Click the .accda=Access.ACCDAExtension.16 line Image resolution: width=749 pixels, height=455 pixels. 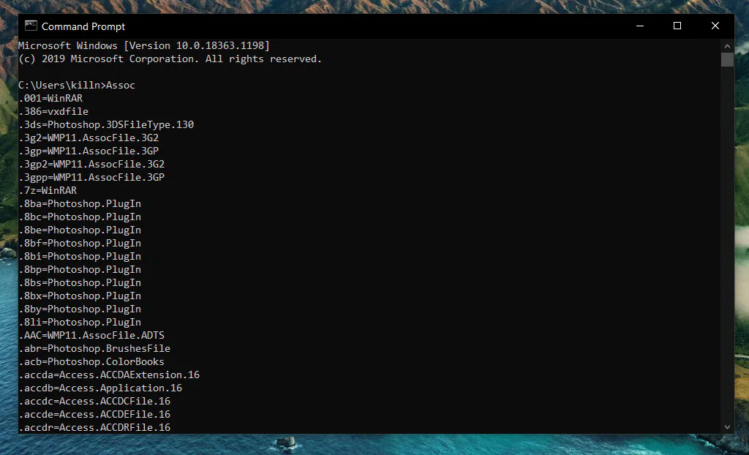[x=109, y=375]
